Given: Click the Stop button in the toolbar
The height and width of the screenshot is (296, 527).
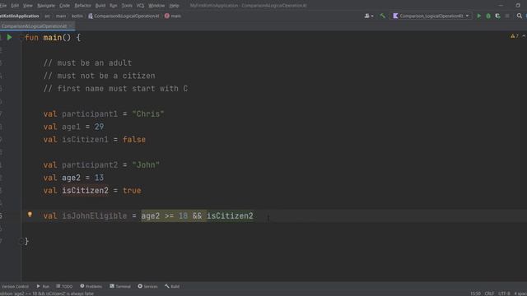Looking at the screenshot, I should pyautogui.click(x=507, y=16).
